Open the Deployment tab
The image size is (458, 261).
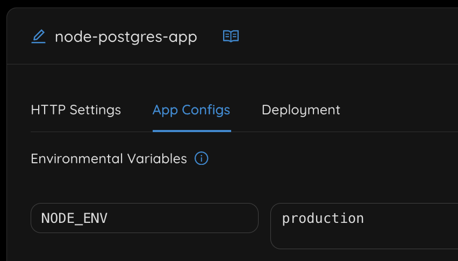coord(300,110)
